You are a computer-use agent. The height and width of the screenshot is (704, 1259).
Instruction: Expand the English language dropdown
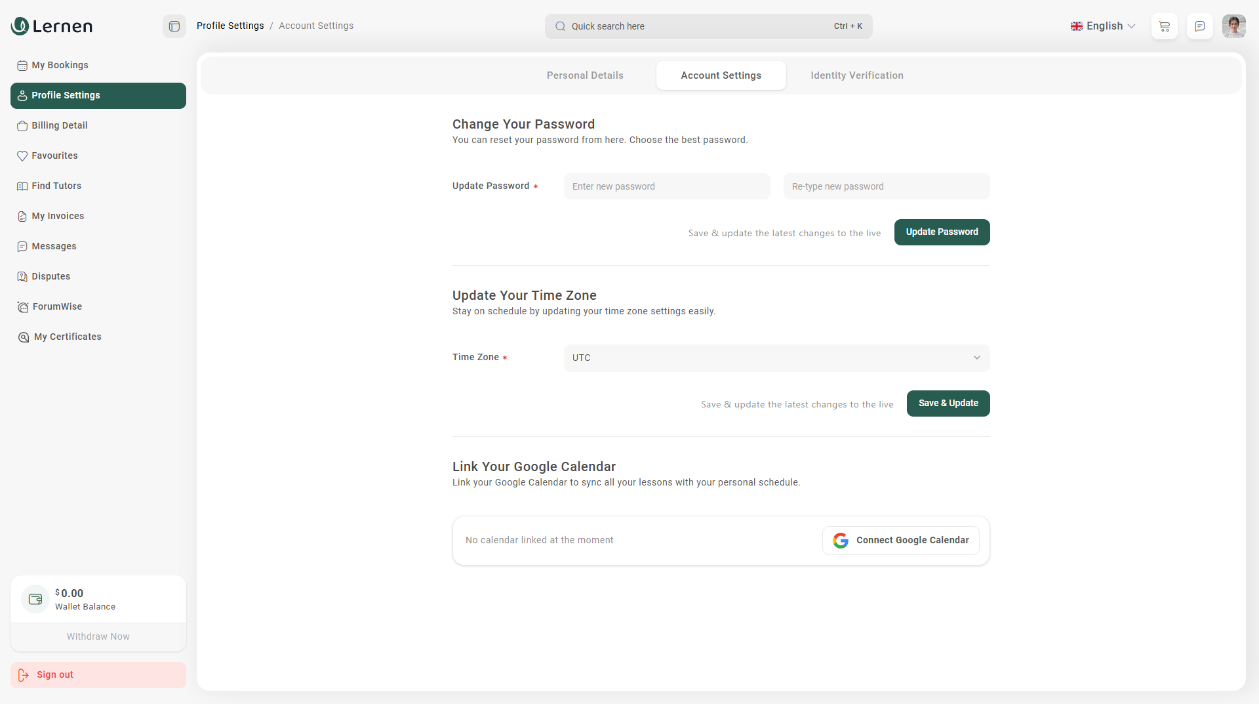[1102, 26]
